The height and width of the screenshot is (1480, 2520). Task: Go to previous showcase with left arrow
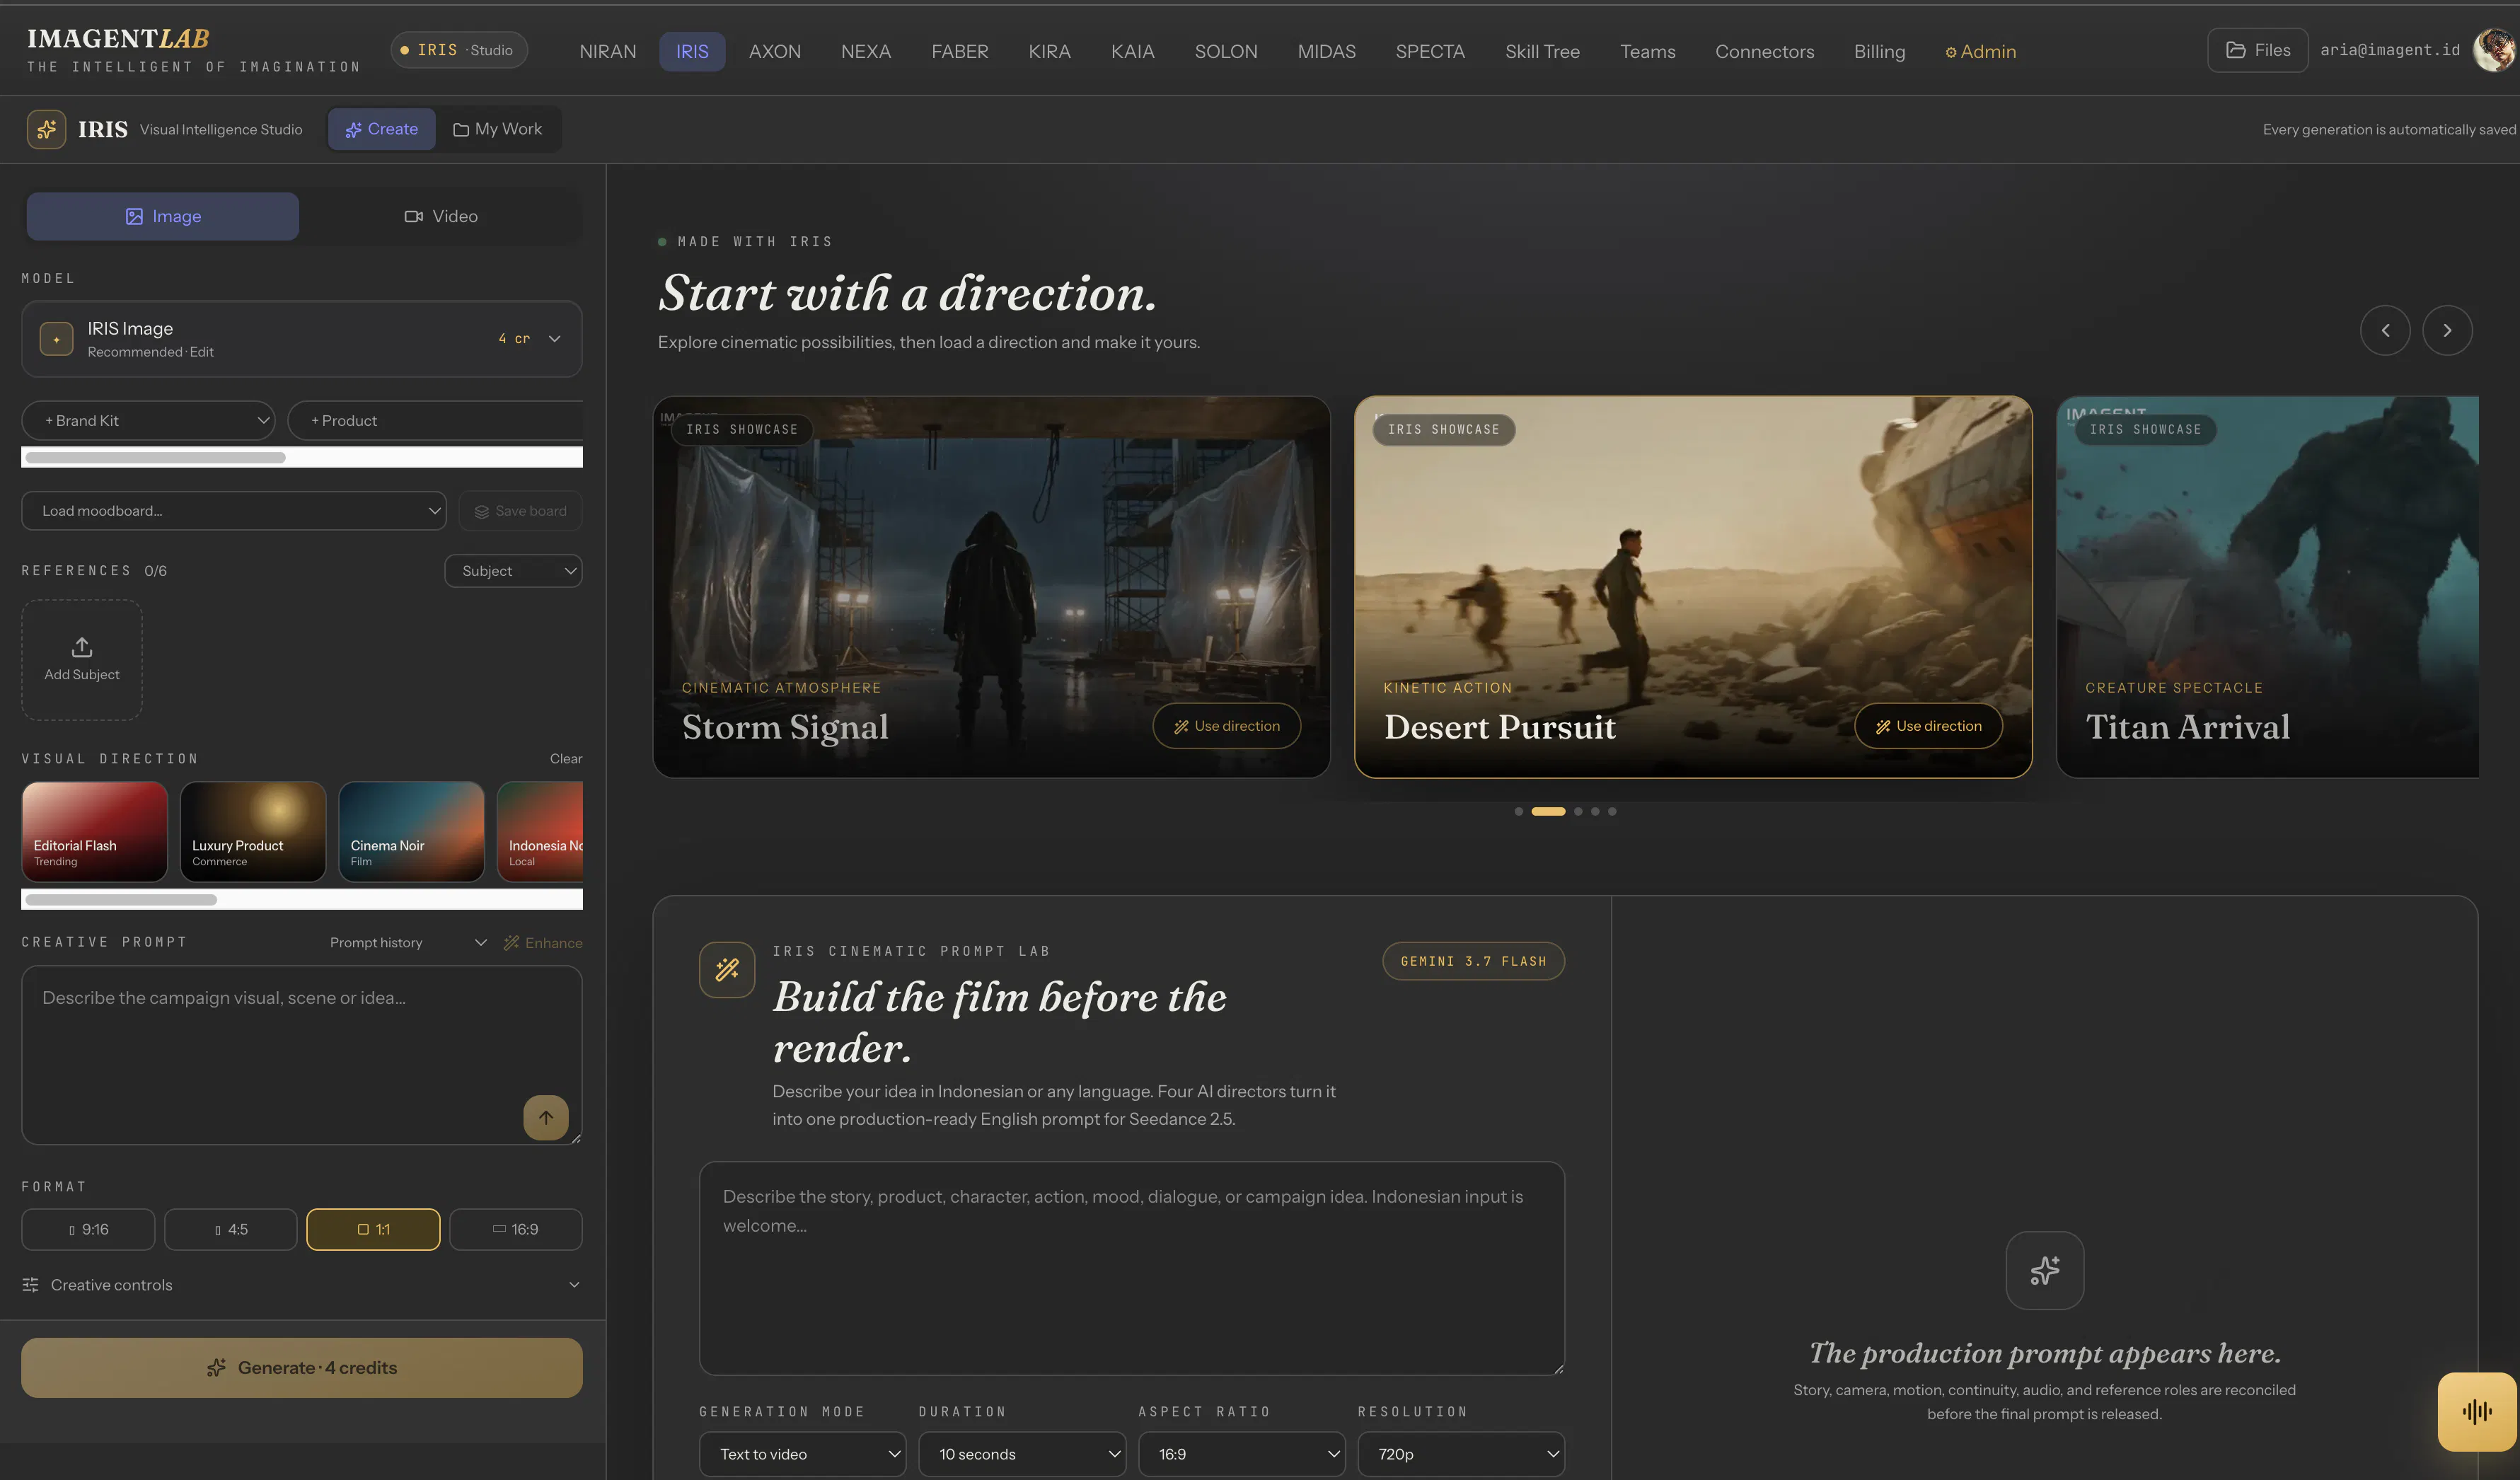coord(2385,330)
